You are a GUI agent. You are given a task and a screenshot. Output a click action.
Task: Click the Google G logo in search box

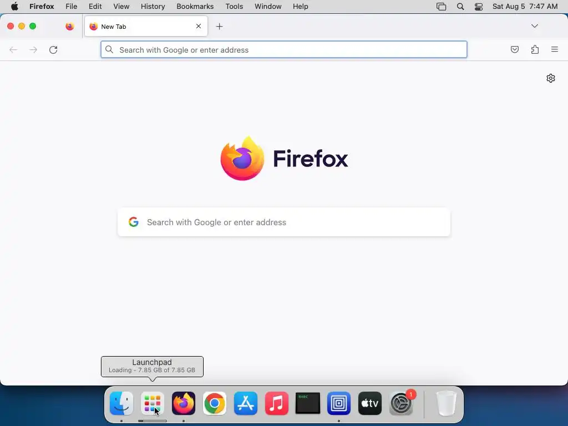134,222
